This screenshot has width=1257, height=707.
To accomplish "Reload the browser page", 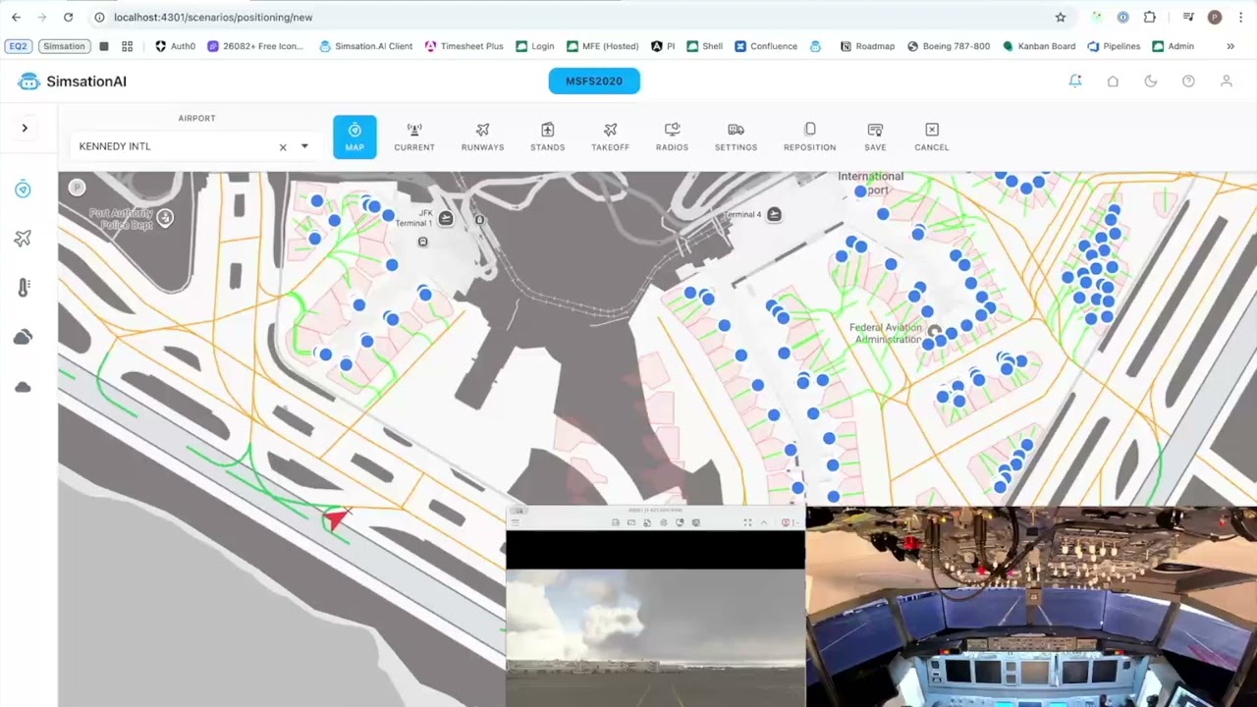I will [68, 17].
